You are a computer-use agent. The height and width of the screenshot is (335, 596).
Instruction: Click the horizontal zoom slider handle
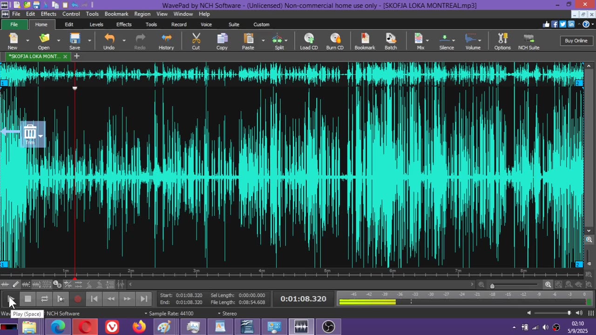[x=492, y=286]
